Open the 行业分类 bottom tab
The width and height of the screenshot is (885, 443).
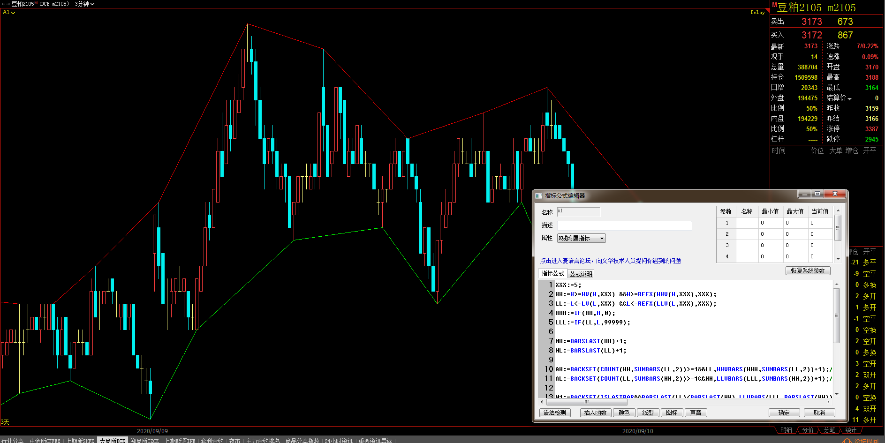pos(12,441)
